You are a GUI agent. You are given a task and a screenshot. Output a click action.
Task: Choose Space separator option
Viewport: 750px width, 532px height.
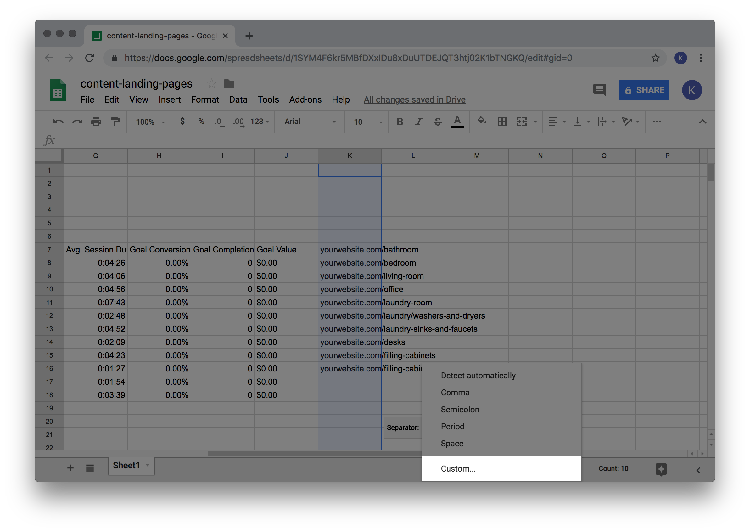coord(501,444)
